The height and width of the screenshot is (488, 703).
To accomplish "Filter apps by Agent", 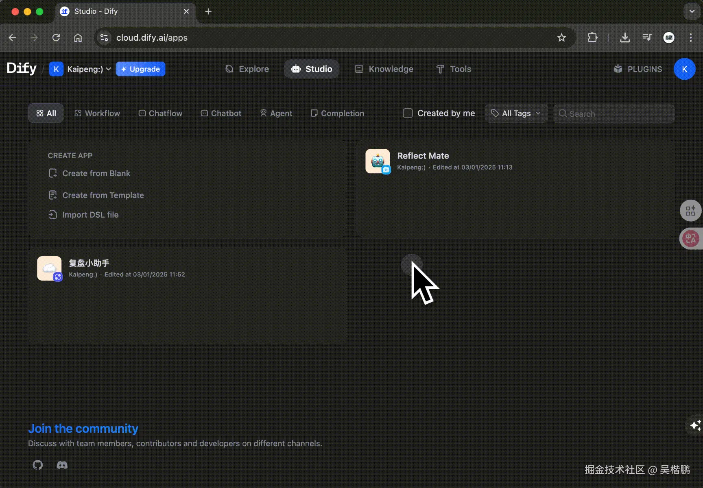I will [276, 113].
